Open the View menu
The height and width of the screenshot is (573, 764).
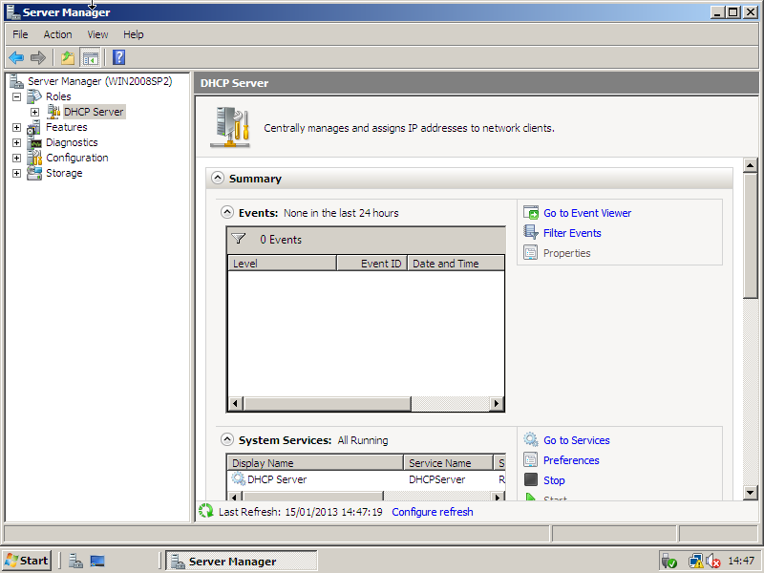pyautogui.click(x=97, y=34)
